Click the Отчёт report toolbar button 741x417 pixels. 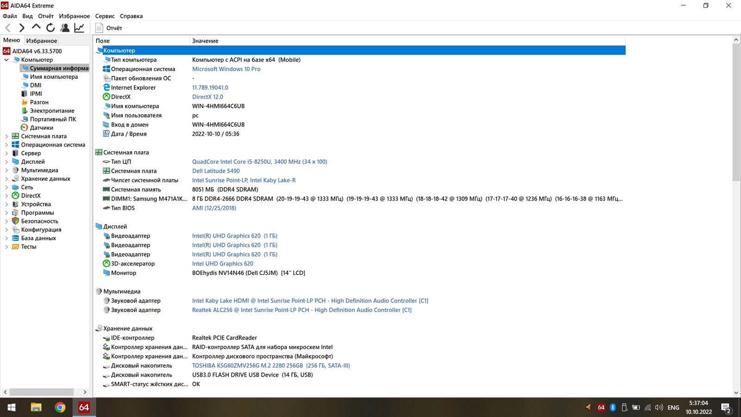pyautogui.click(x=109, y=28)
